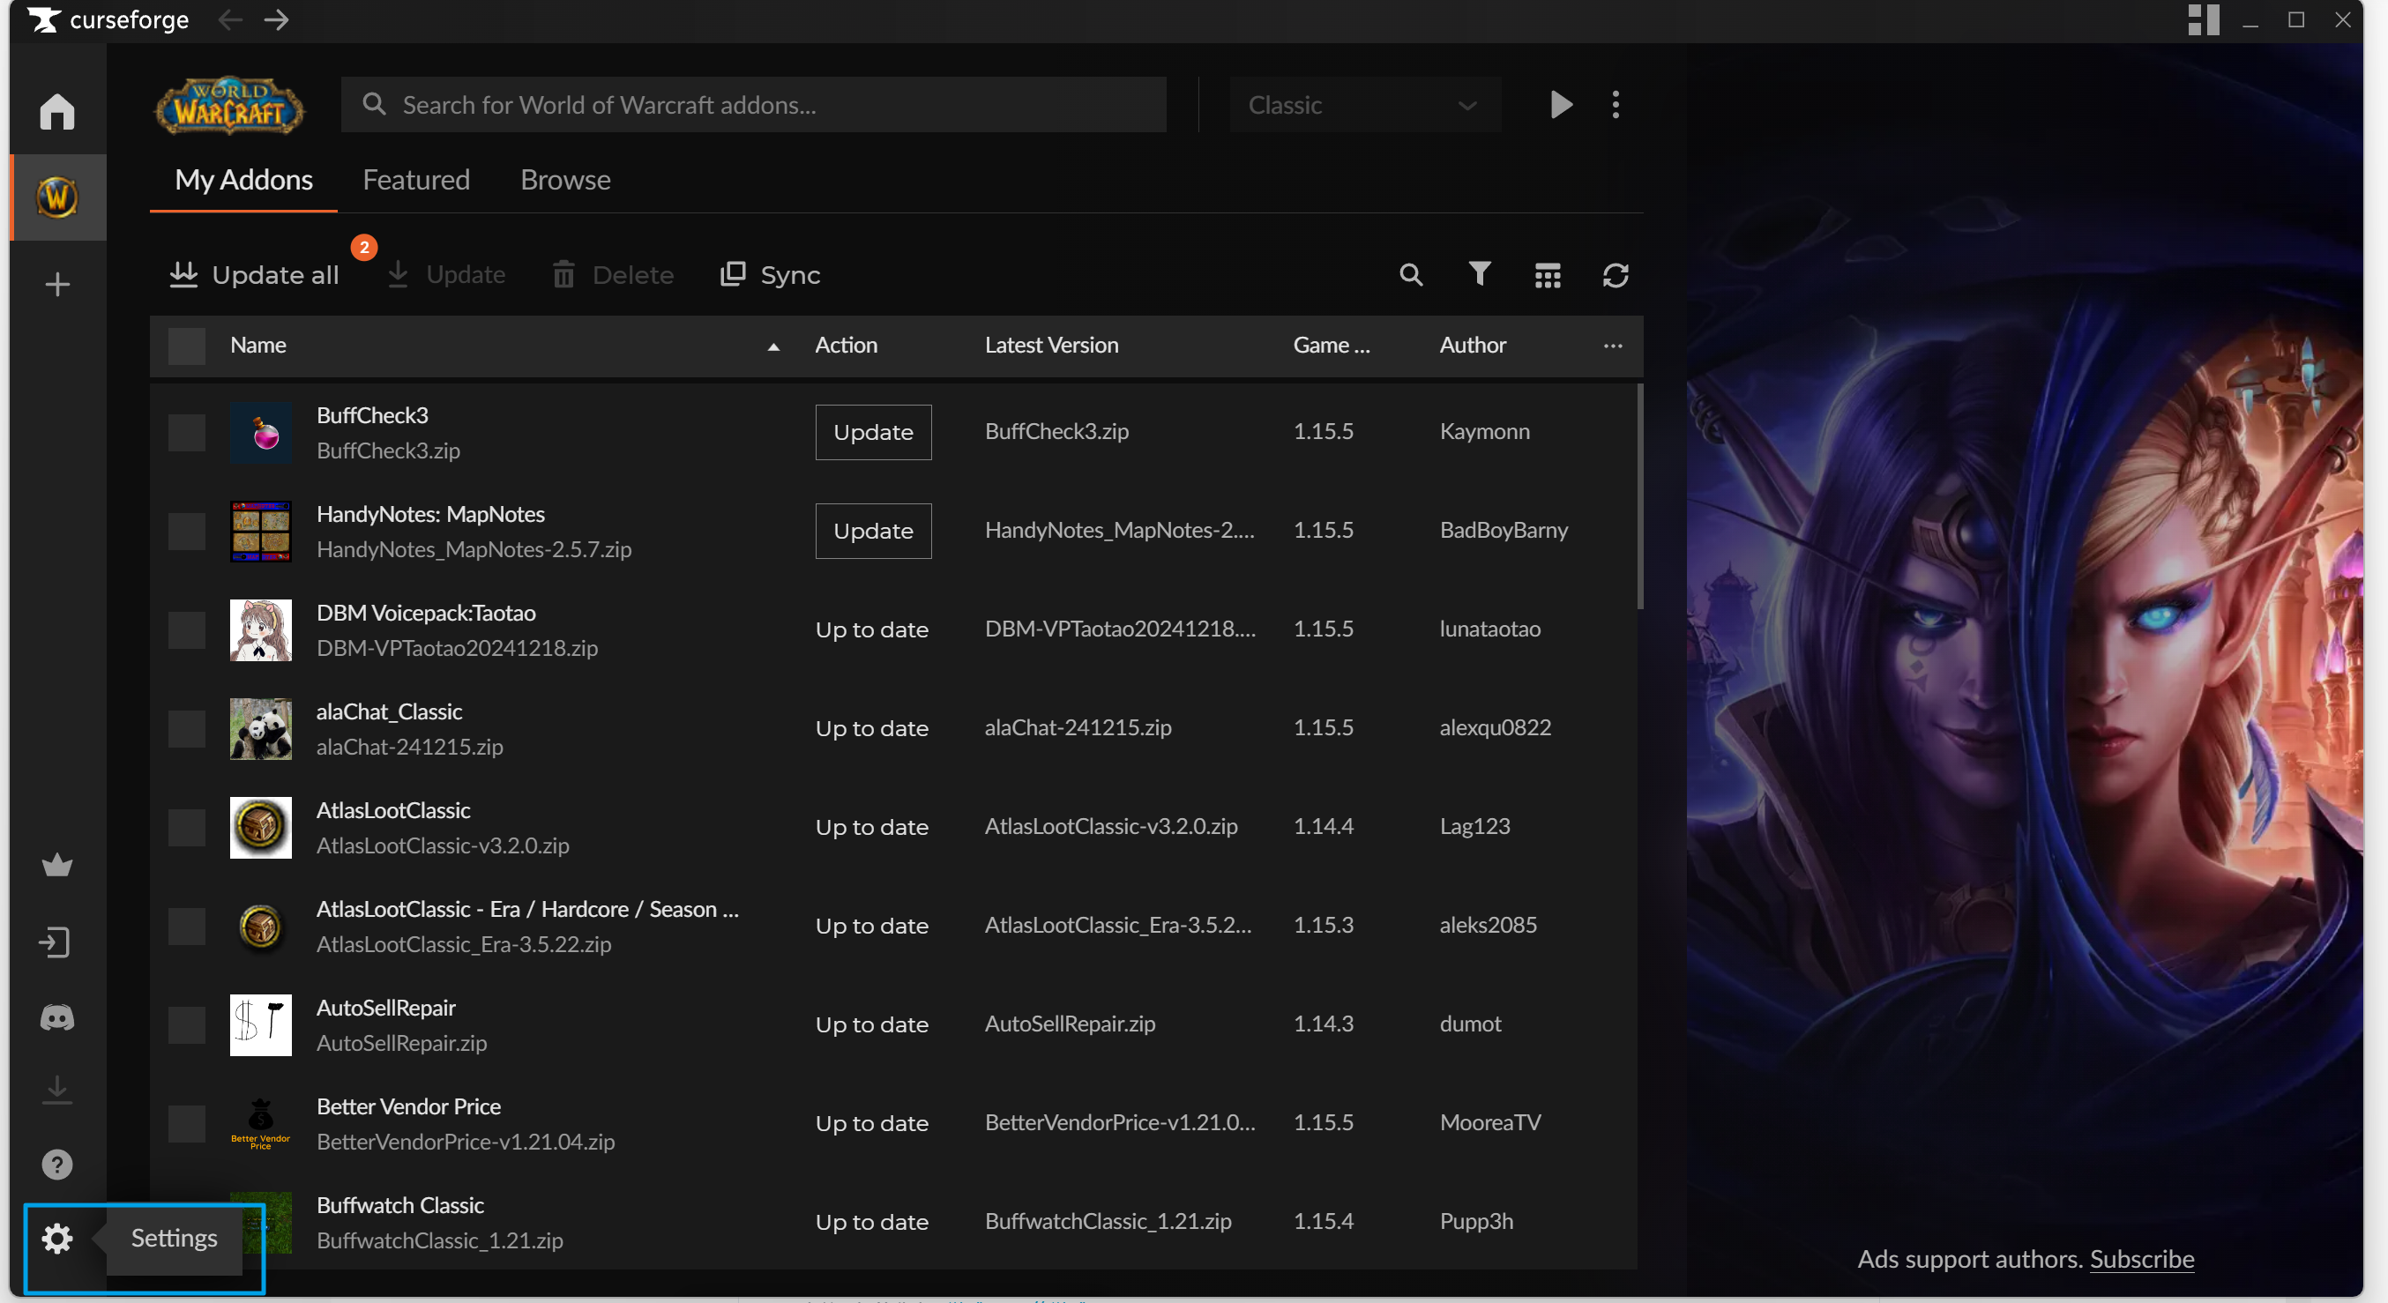Tick the select-all checkbox in header
The height and width of the screenshot is (1303, 2388).
coord(186,346)
